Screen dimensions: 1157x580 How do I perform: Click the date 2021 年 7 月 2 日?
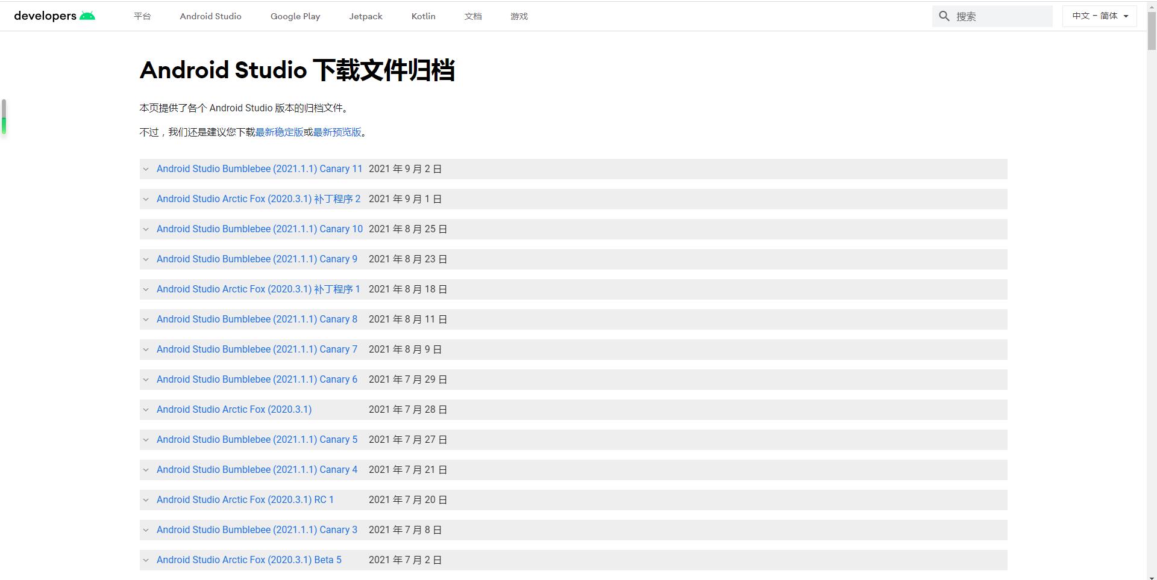pyautogui.click(x=405, y=560)
